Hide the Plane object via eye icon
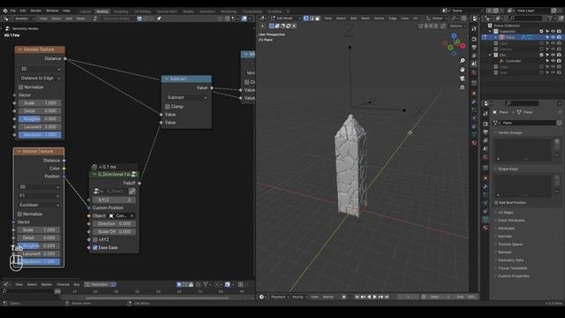This screenshot has width=565, height=318. tap(554, 37)
